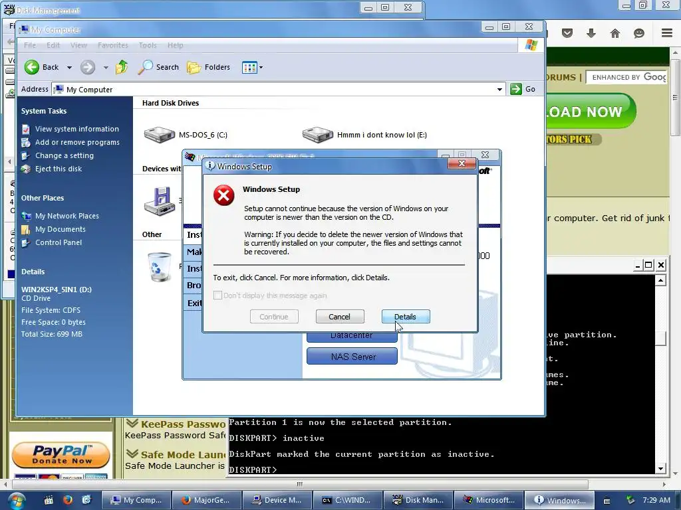Open My Documents in Other Places

(61, 229)
